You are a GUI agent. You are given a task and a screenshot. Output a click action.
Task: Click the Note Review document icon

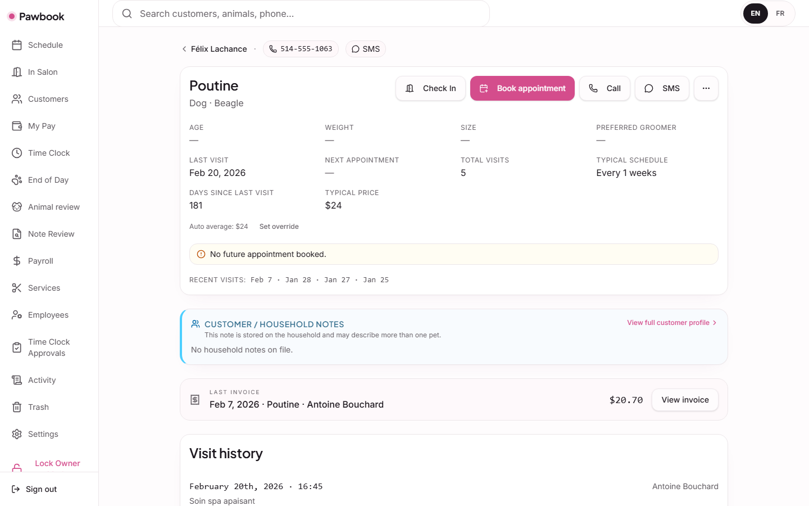click(x=17, y=234)
